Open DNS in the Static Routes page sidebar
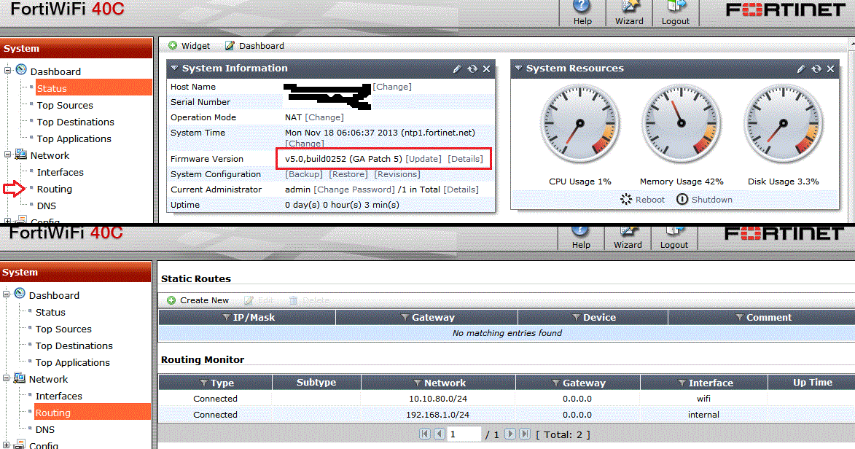 [45, 430]
